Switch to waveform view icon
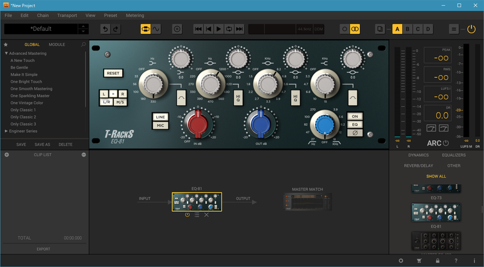Screen dimensions: 484x267 [x=156, y=29]
